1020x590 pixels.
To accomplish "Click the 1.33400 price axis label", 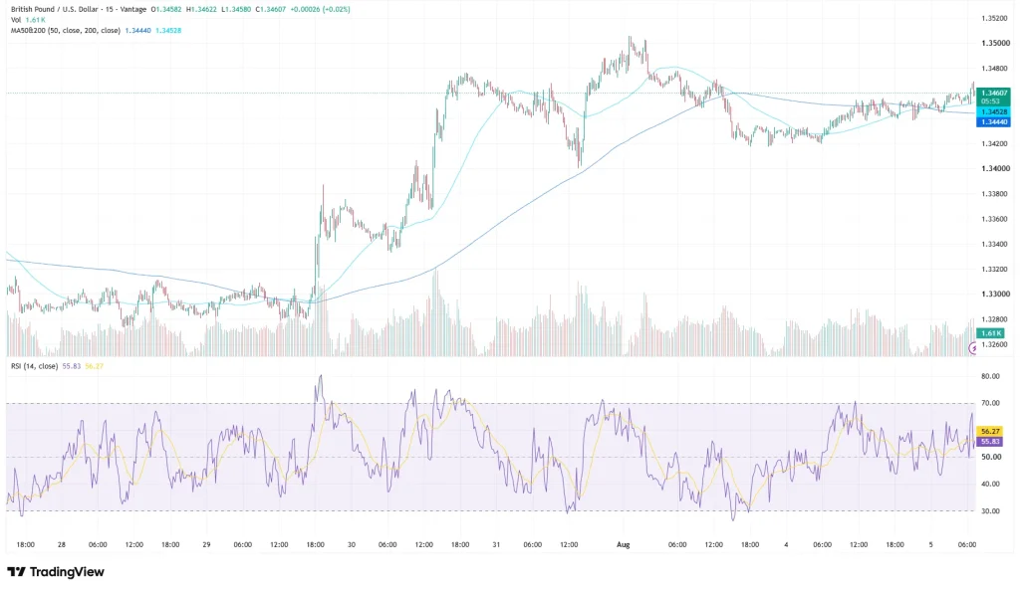I will click(x=995, y=245).
